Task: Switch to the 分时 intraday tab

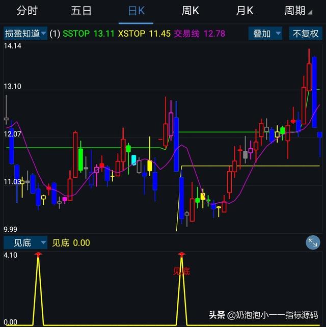Action: (27, 11)
